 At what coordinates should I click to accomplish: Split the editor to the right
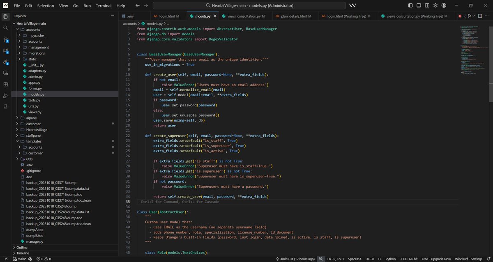click(x=481, y=16)
